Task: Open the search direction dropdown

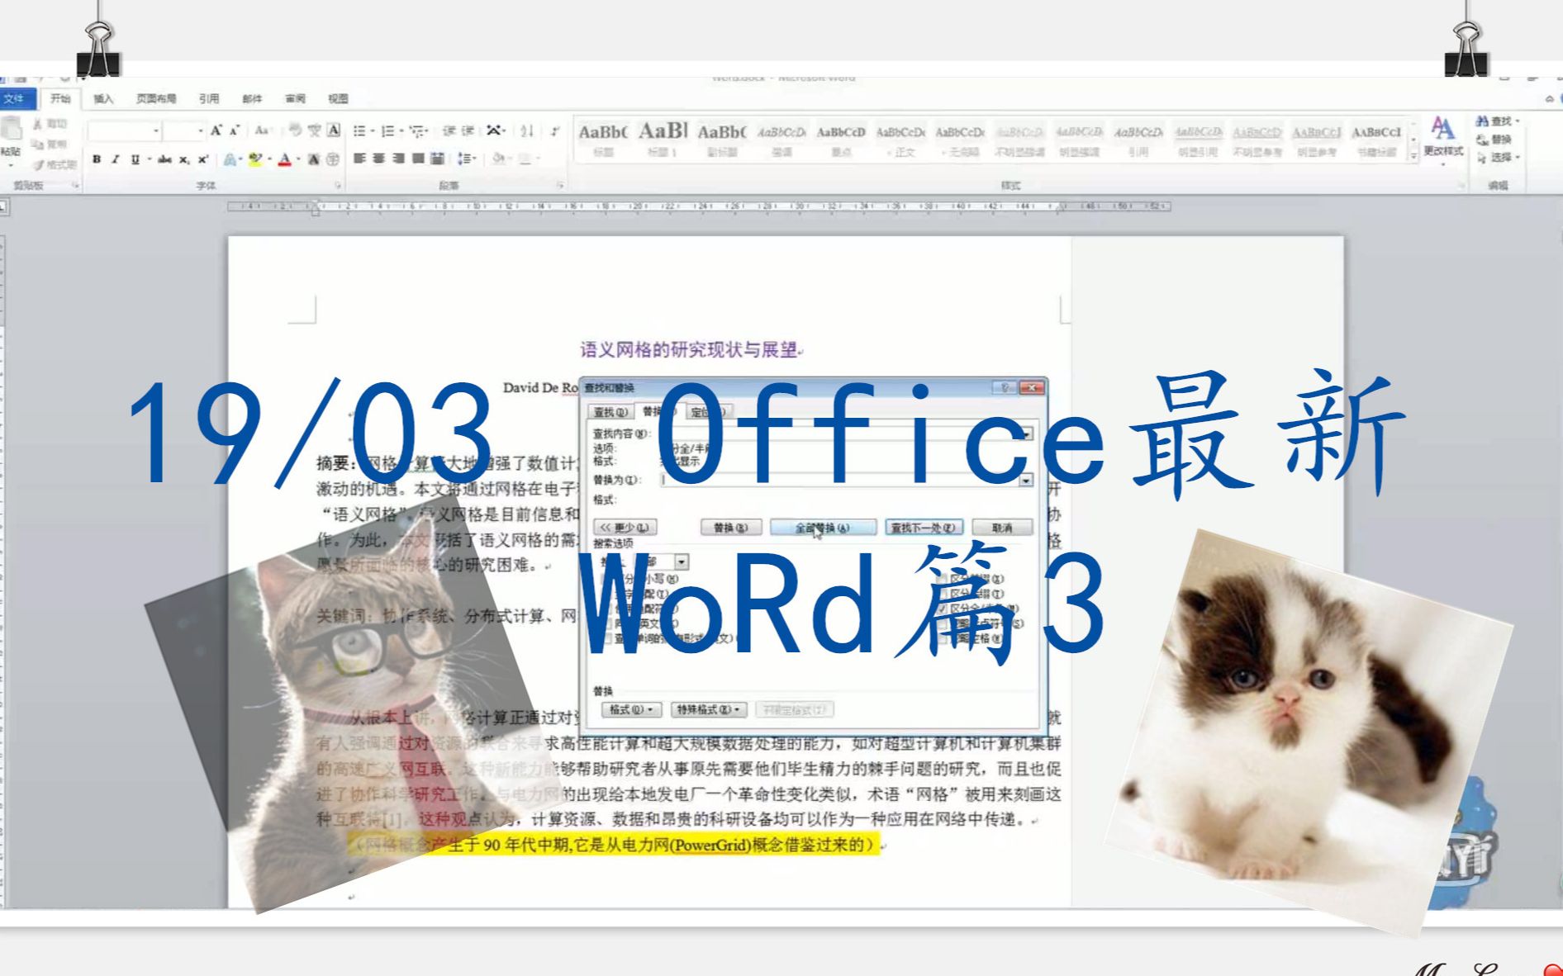Action: point(682,561)
